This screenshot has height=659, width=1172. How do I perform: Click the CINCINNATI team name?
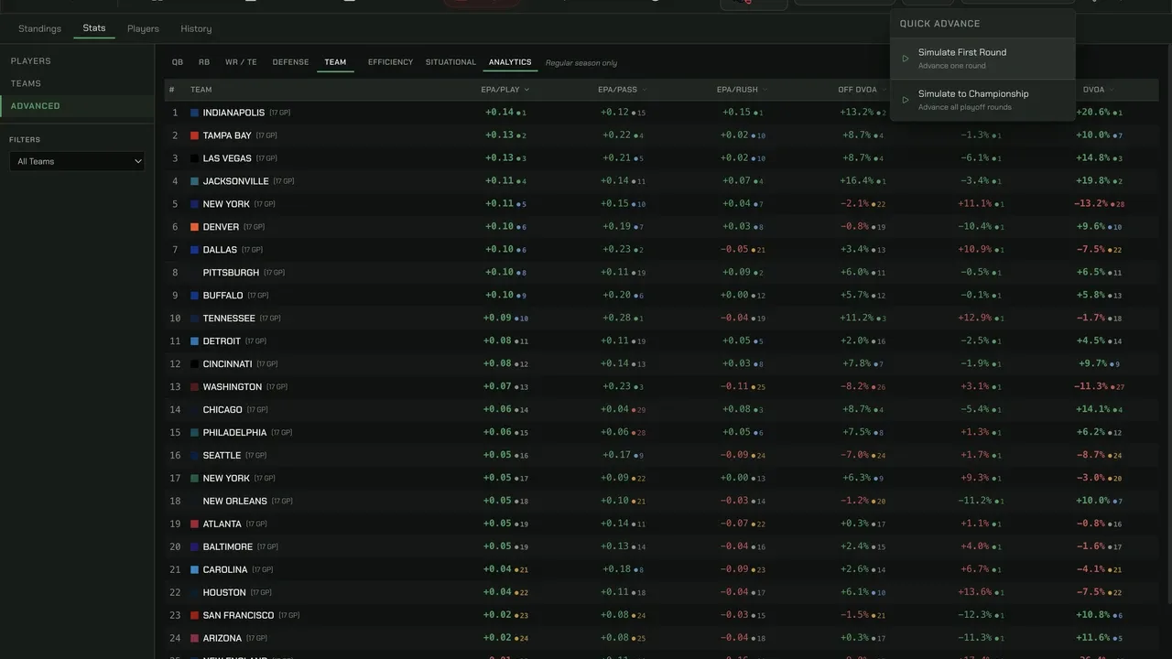[x=227, y=364]
